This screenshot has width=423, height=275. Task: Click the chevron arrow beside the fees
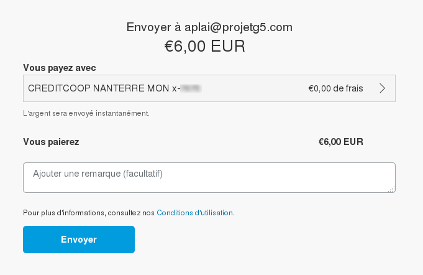(382, 88)
